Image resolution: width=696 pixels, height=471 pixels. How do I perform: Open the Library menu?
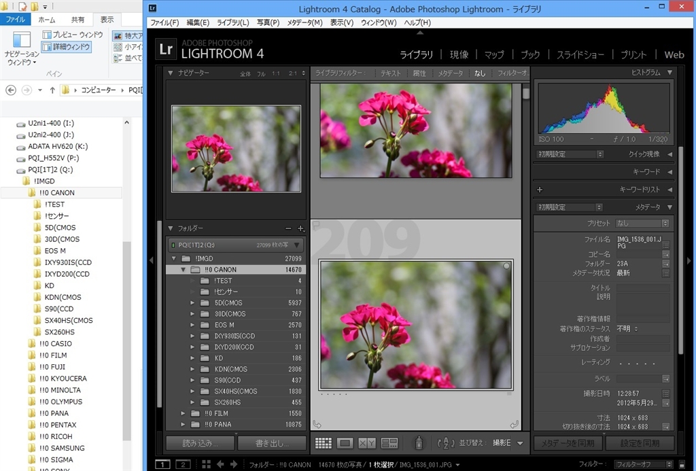coord(232,22)
